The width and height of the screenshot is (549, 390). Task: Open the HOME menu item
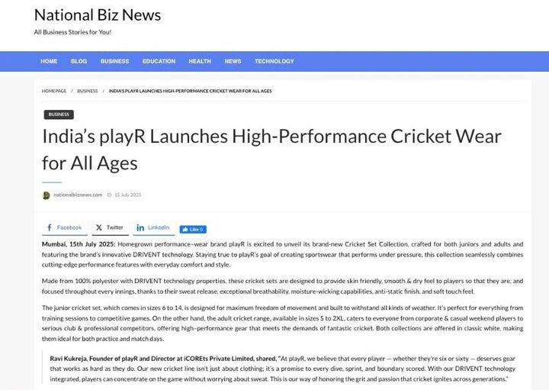49,61
